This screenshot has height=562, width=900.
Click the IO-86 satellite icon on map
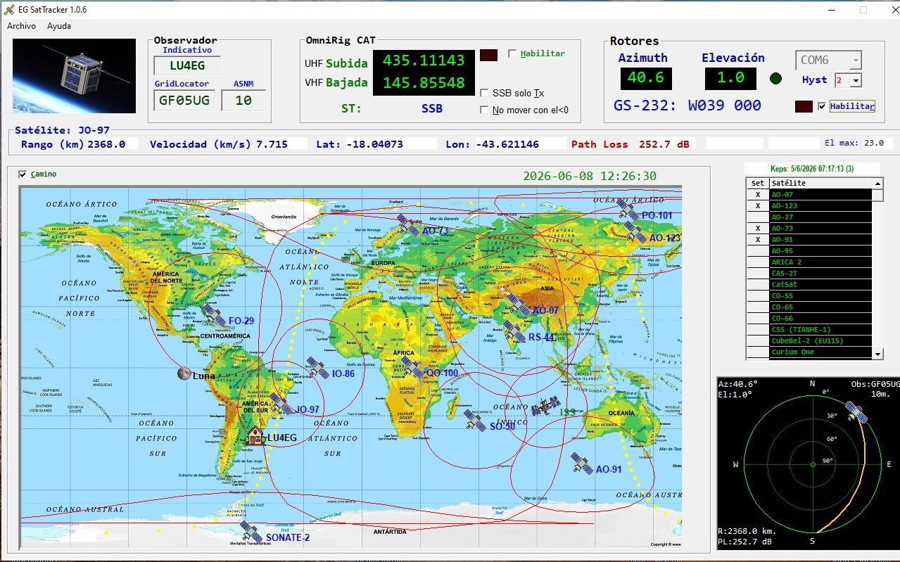[318, 369]
